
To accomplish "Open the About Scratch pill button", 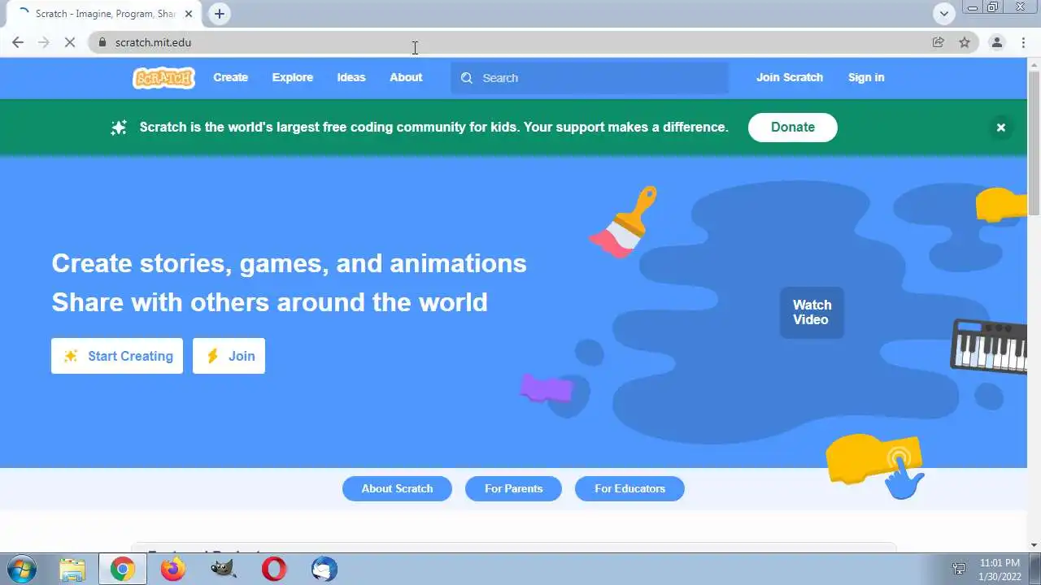I will click(397, 488).
